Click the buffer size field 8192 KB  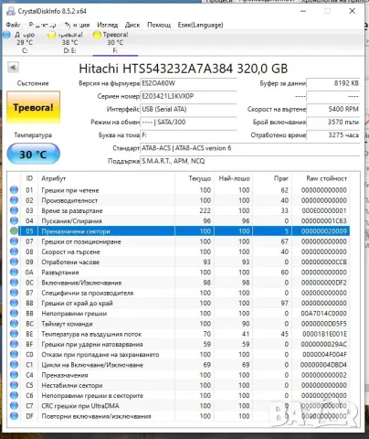pyautogui.click(x=333, y=83)
